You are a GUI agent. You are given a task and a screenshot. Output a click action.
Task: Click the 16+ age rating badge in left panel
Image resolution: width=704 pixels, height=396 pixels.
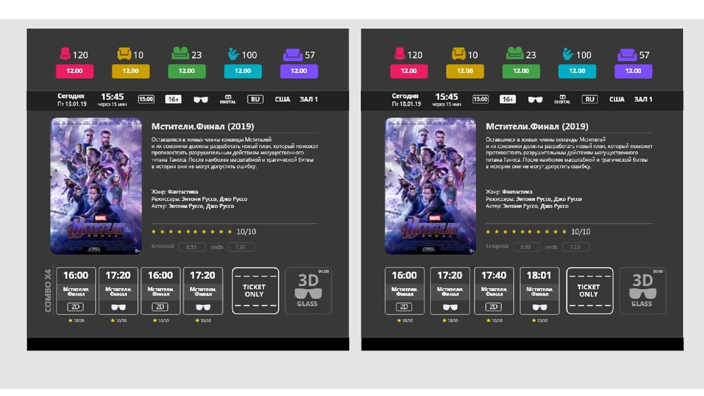click(x=173, y=100)
